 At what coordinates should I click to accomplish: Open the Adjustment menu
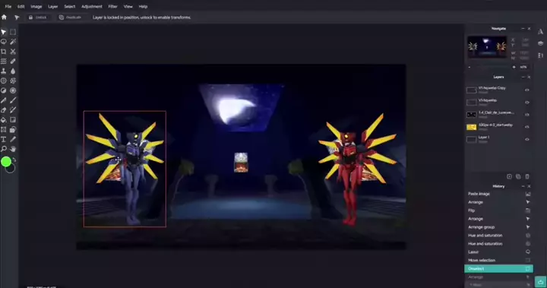coord(92,6)
